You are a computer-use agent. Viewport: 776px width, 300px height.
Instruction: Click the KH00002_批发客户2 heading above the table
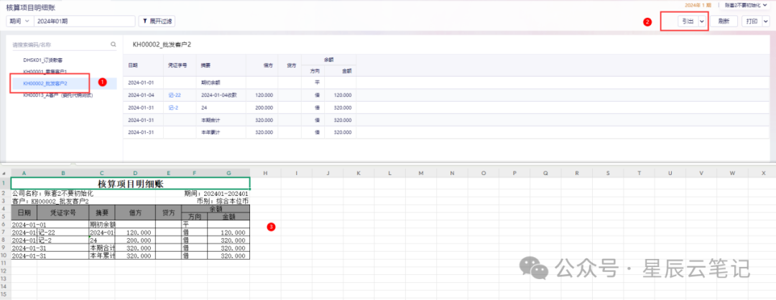pyautogui.click(x=162, y=44)
